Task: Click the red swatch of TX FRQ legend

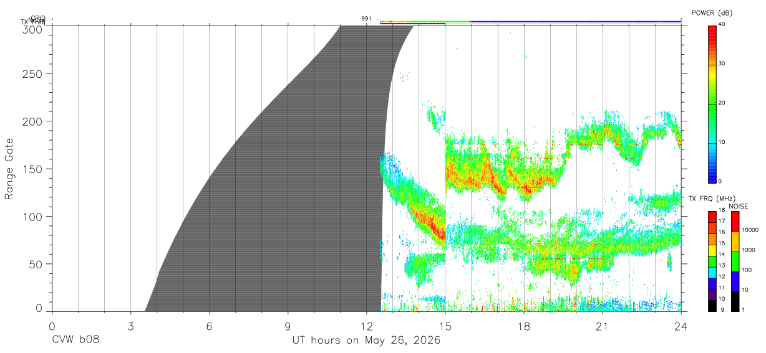Action: tap(712, 216)
